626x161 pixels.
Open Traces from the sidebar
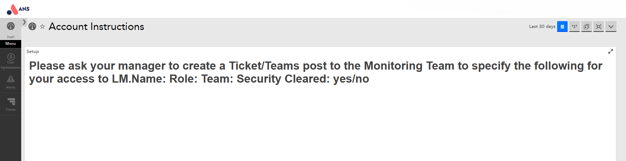(x=10, y=104)
